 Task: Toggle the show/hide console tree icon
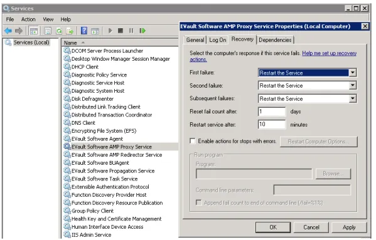coord(34,31)
